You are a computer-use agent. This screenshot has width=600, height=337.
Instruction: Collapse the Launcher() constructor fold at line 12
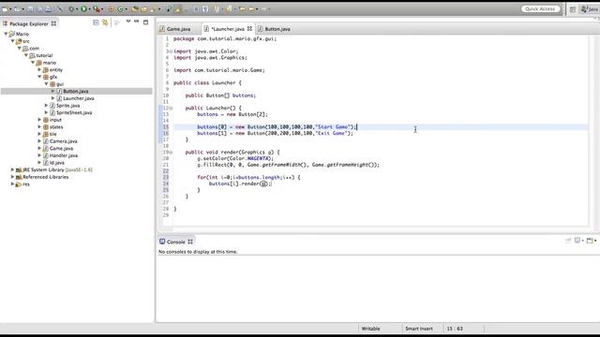tap(171, 109)
